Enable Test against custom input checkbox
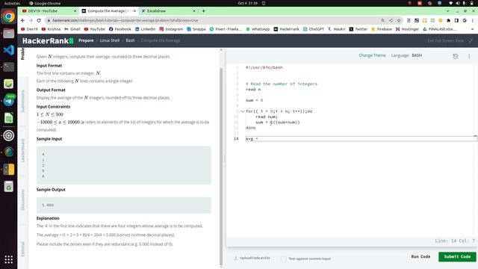The image size is (478, 269). pos(284,259)
